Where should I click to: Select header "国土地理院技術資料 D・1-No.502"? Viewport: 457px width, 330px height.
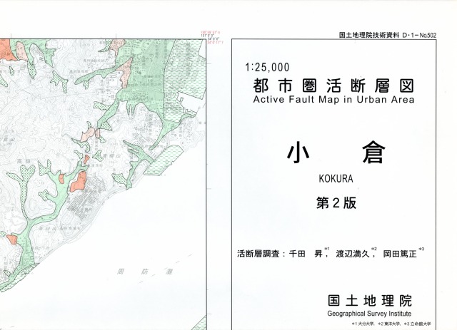tap(388, 35)
